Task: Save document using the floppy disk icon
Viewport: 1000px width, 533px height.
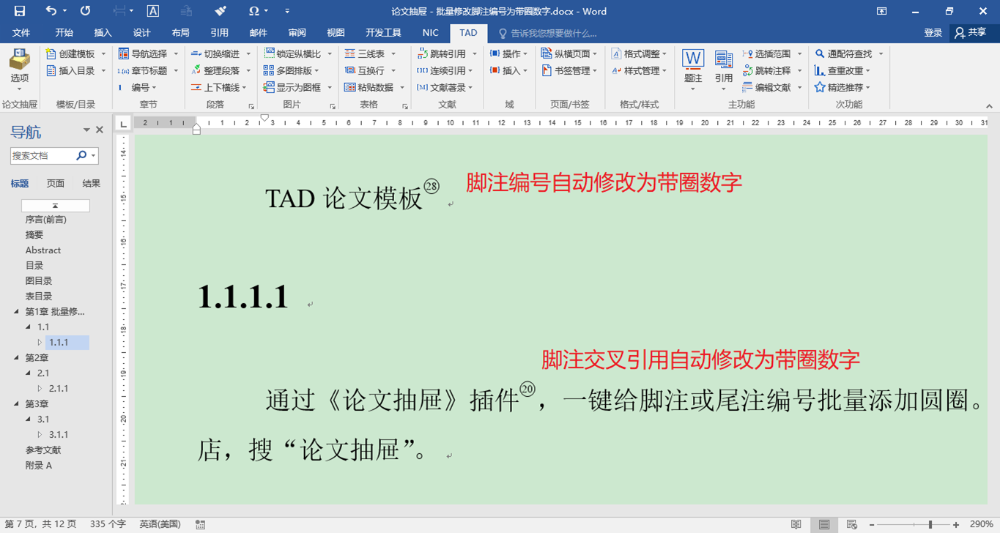Action: 19,11
